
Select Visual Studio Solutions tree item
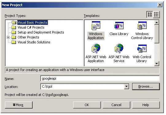tap(34, 42)
